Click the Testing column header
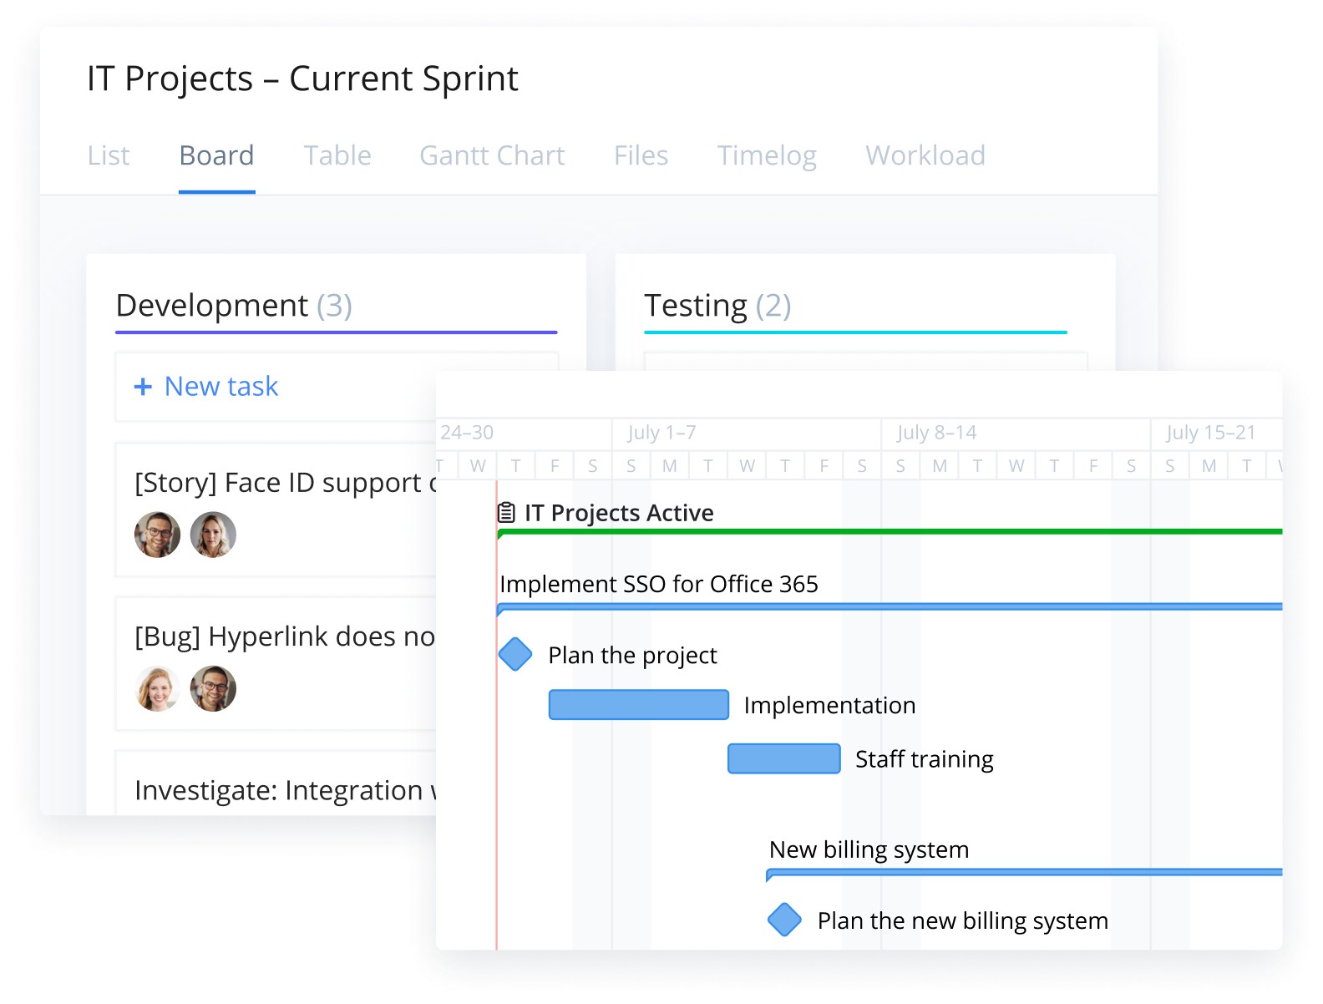The height and width of the screenshot is (1004, 1323). click(x=717, y=306)
